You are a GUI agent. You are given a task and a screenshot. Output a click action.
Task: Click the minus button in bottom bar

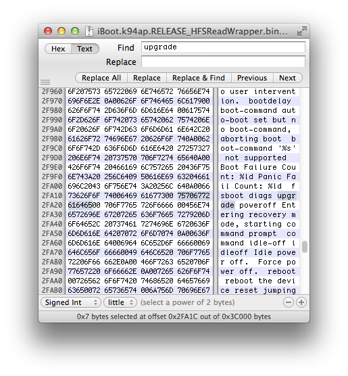pyautogui.click(x=289, y=302)
